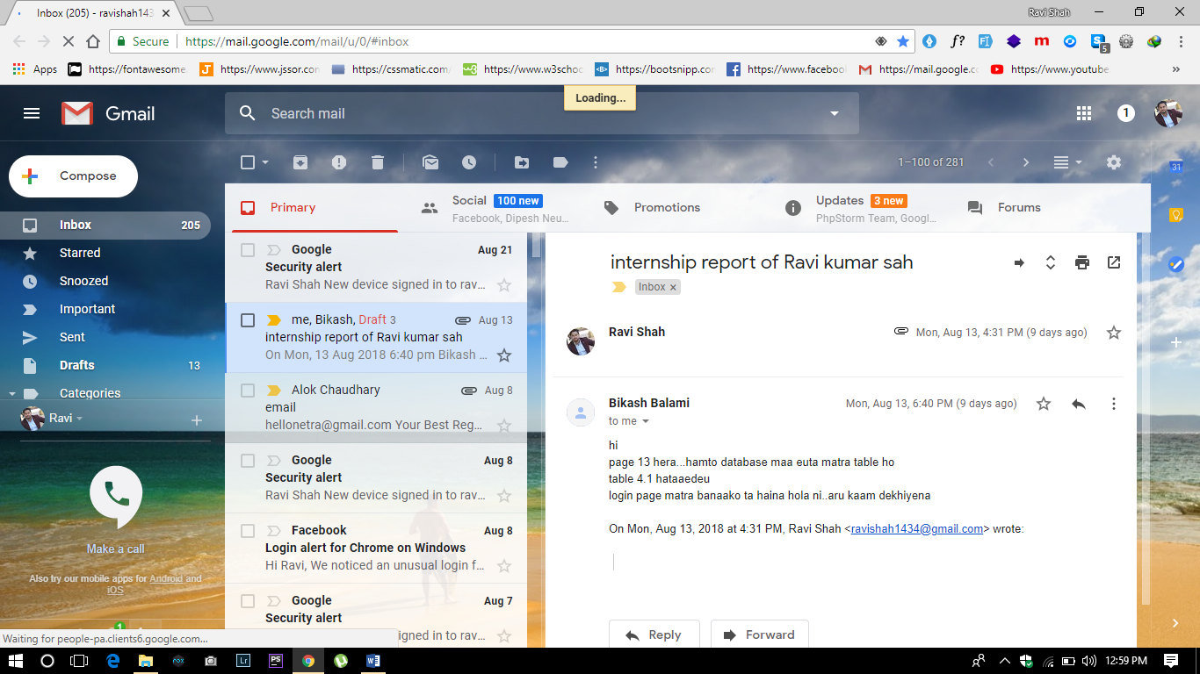This screenshot has height=674, width=1200.
Task: Check the Alok Chaudhary email checkbox
Action: pyautogui.click(x=248, y=391)
